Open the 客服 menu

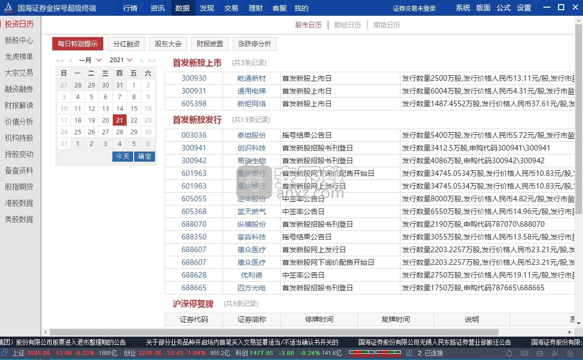tap(279, 8)
